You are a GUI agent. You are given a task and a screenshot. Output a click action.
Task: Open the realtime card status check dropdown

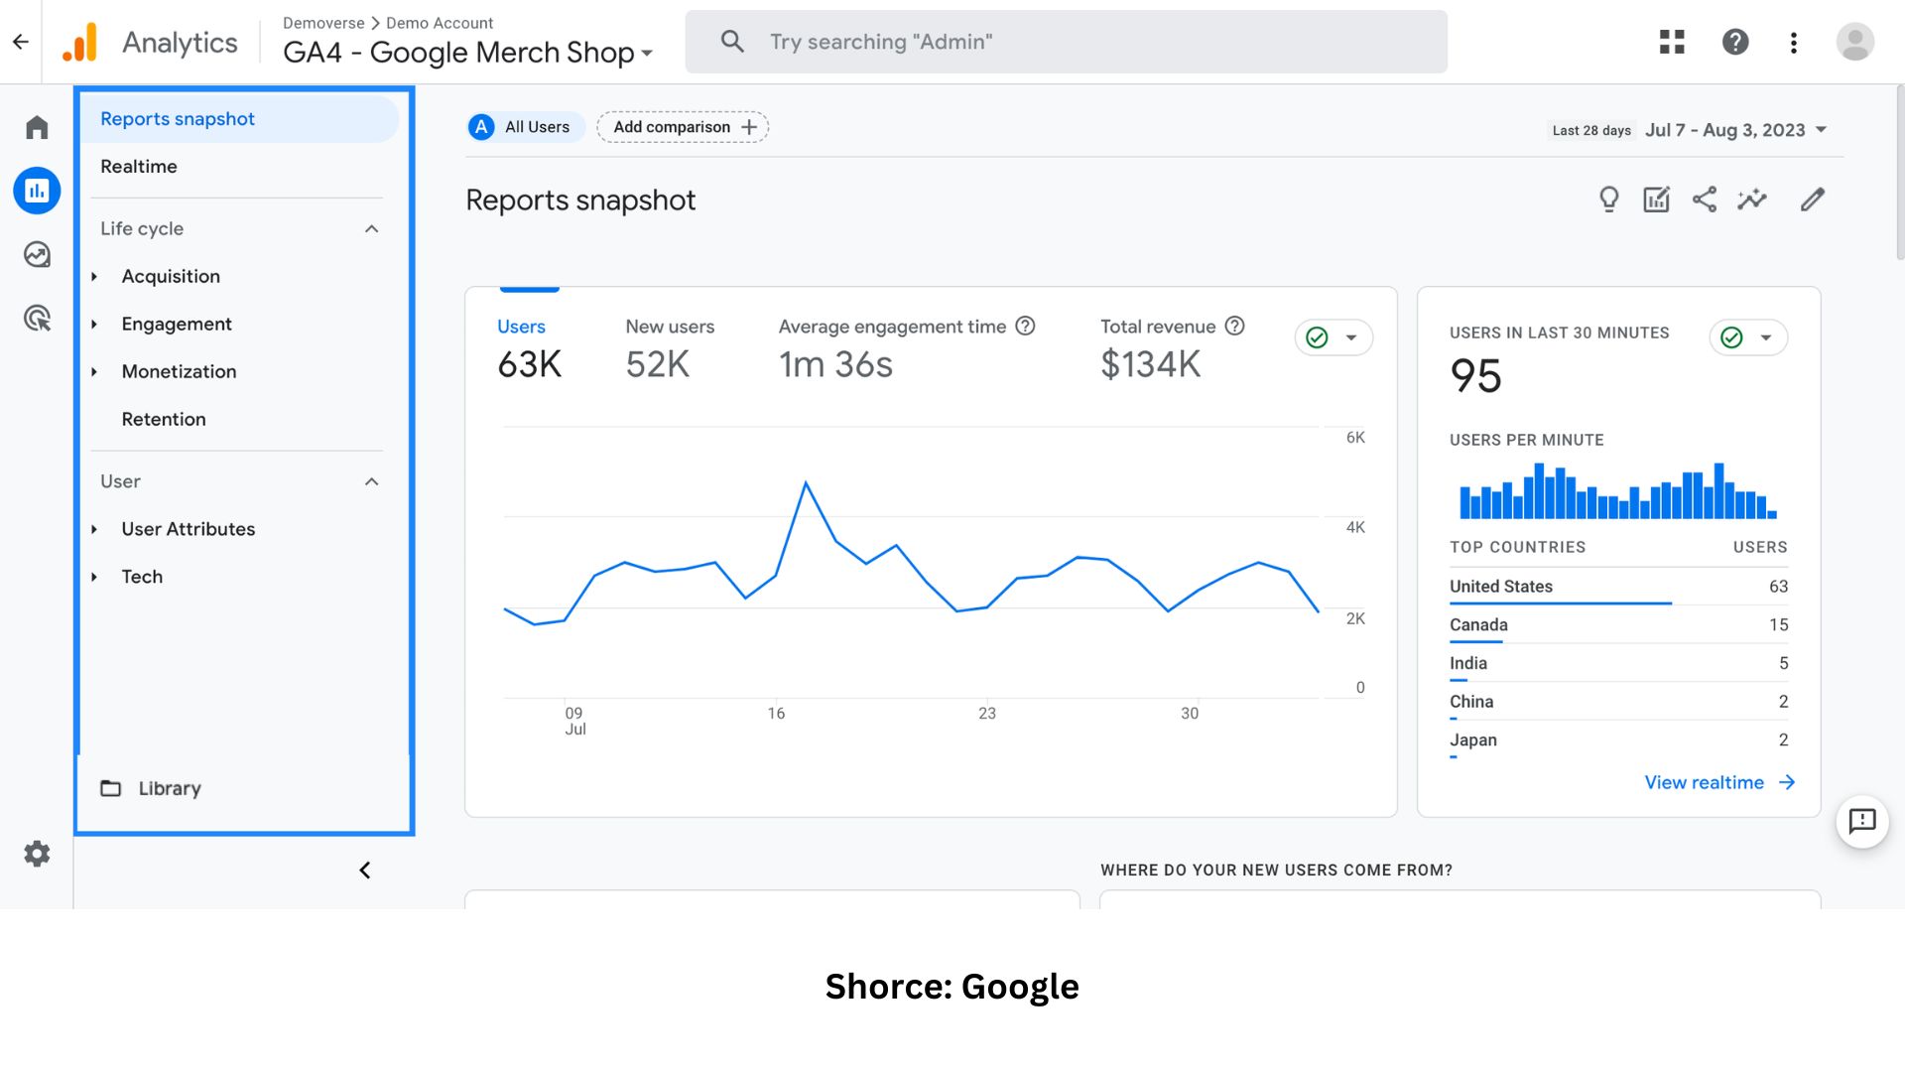1748,337
